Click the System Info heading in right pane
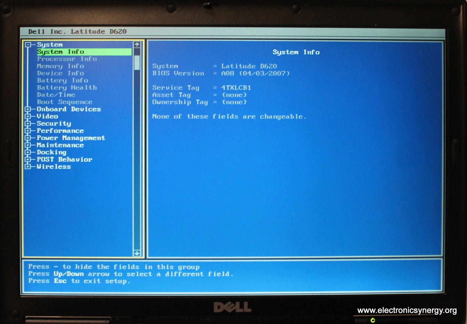Viewport: 467px width, 324px height. click(x=296, y=52)
